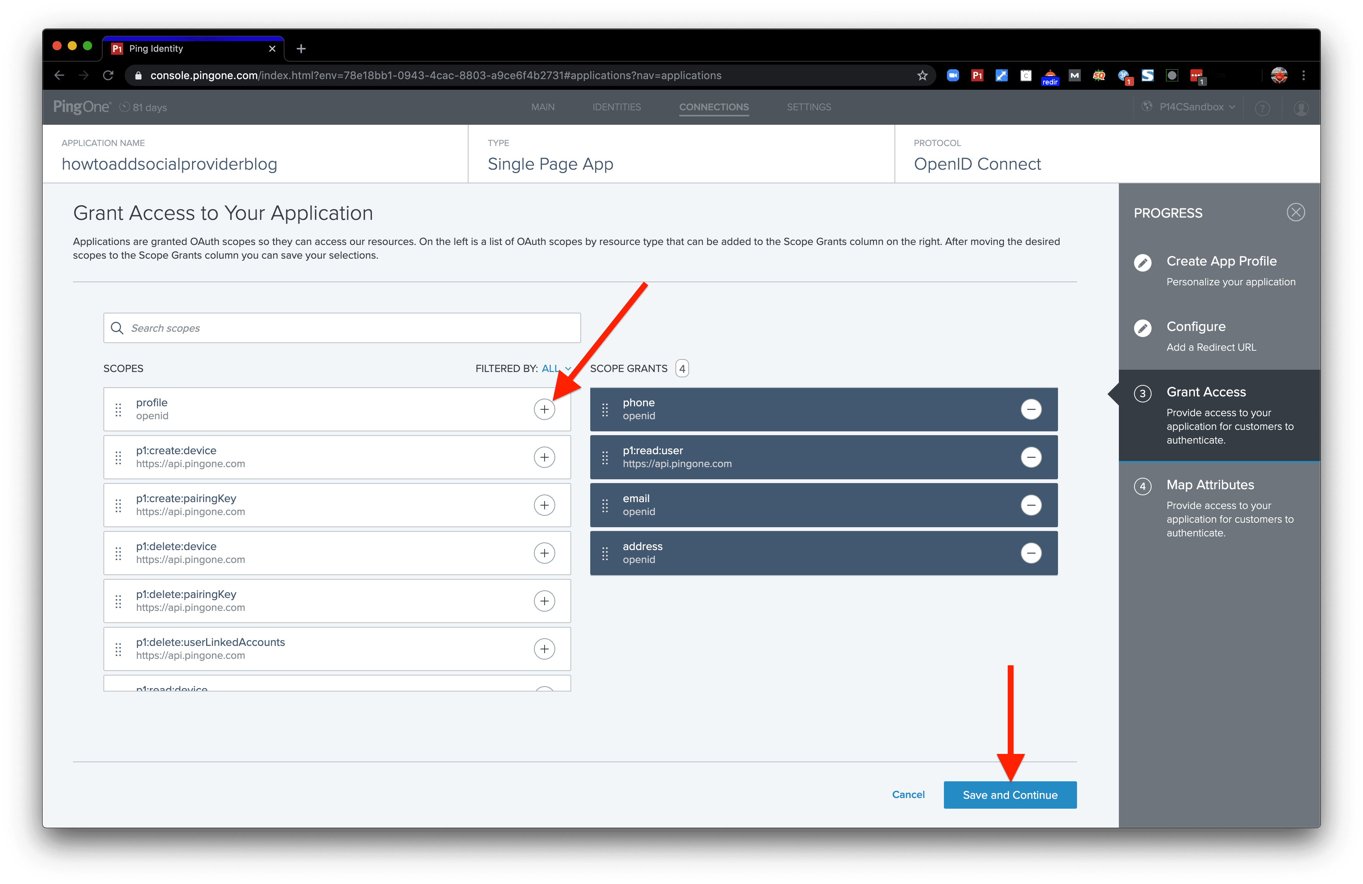Click the browser address bar URL
The image size is (1363, 884).
tap(435, 76)
